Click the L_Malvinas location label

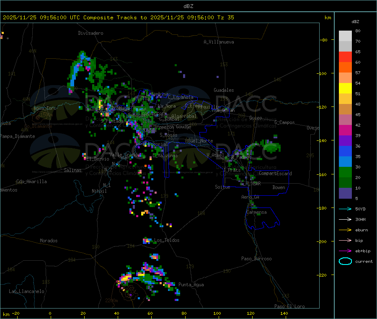click(165, 156)
